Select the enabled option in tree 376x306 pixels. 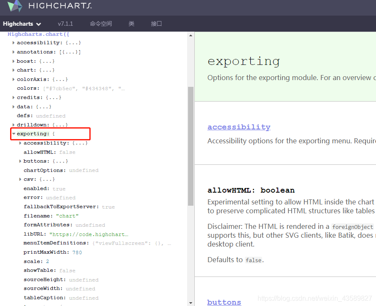36,188
